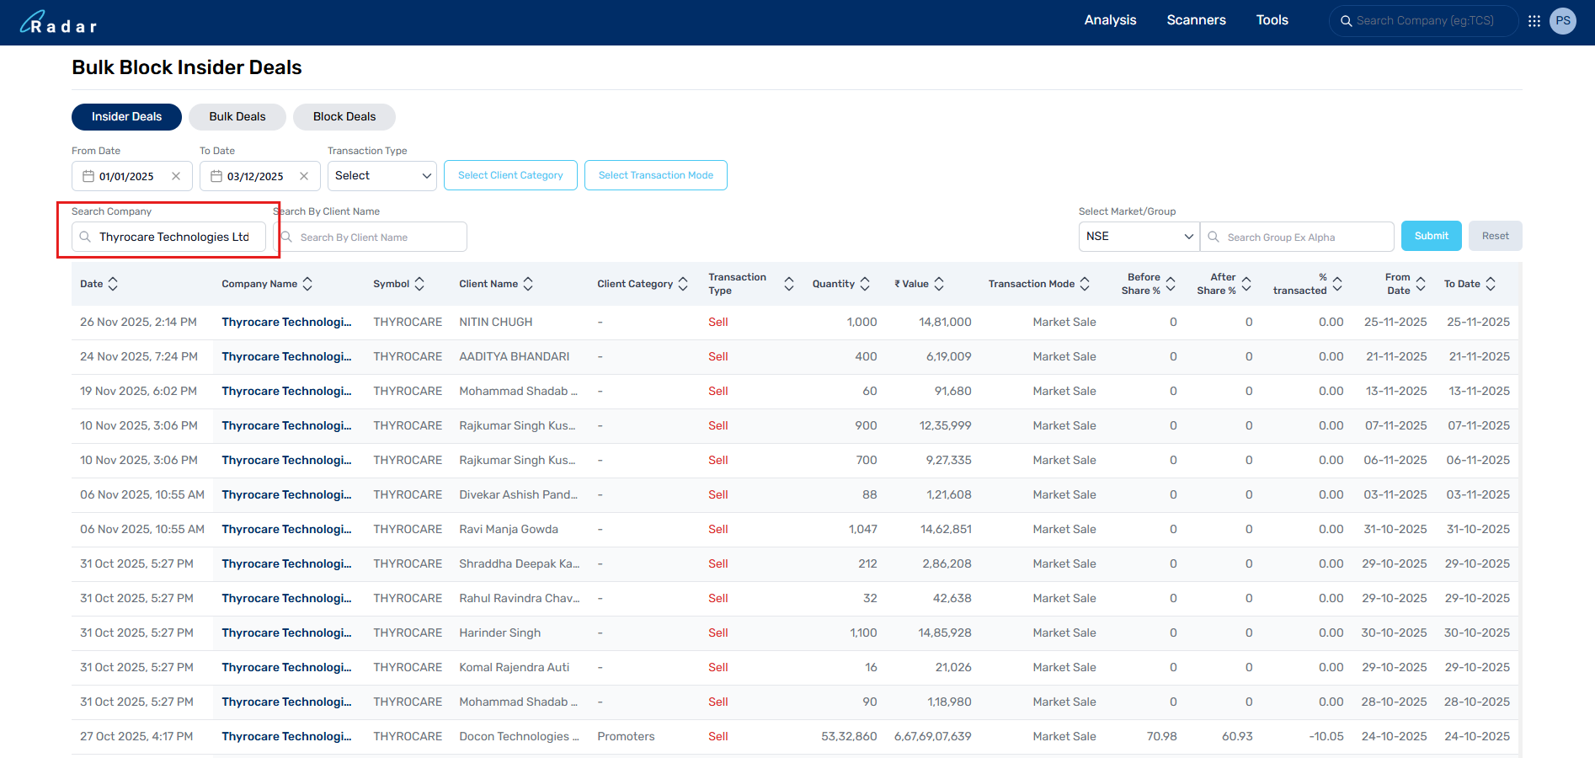Image resolution: width=1595 pixels, height=758 pixels.
Task: Open the Scanners menu
Action: tap(1196, 20)
